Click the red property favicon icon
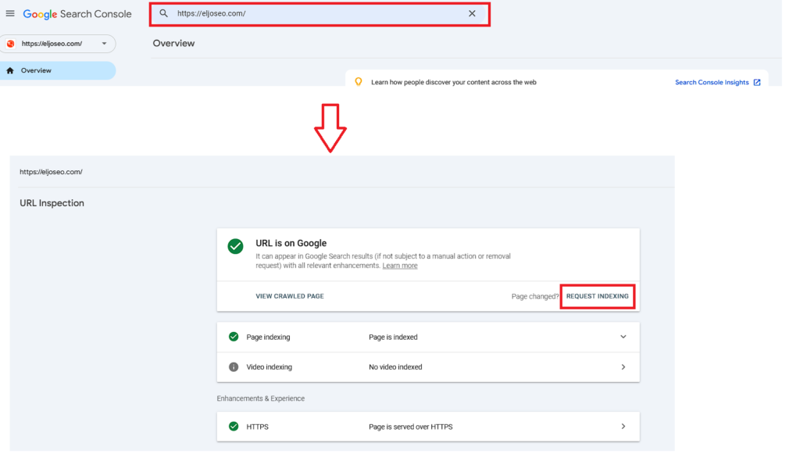This screenshot has width=800, height=468. pyautogui.click(x=11, y=44)
